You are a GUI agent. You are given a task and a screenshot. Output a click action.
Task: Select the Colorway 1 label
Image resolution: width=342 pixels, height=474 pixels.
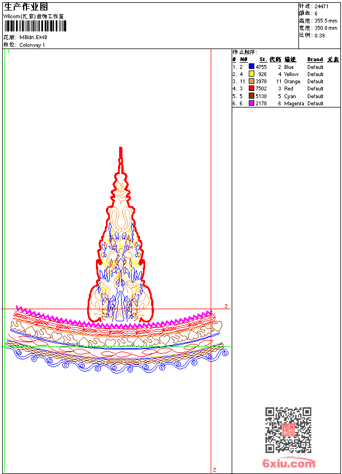pyautogui.click(x=32, y=45)
